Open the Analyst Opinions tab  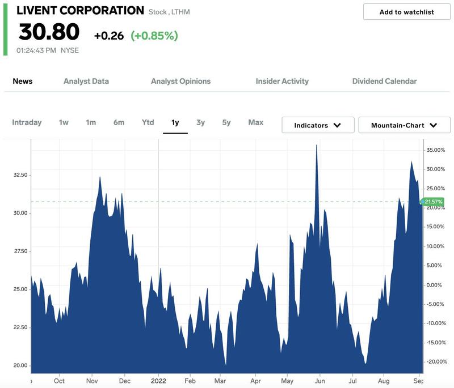180,81
